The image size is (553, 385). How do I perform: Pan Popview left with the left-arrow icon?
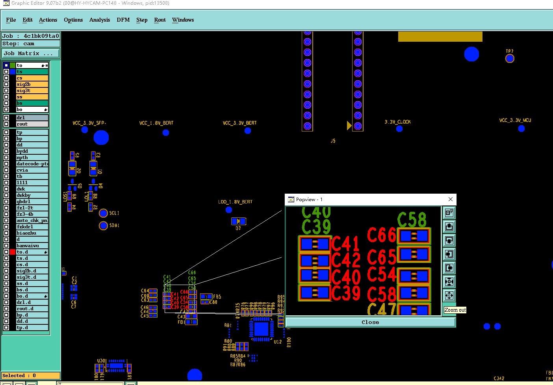(x=449, y=254)
